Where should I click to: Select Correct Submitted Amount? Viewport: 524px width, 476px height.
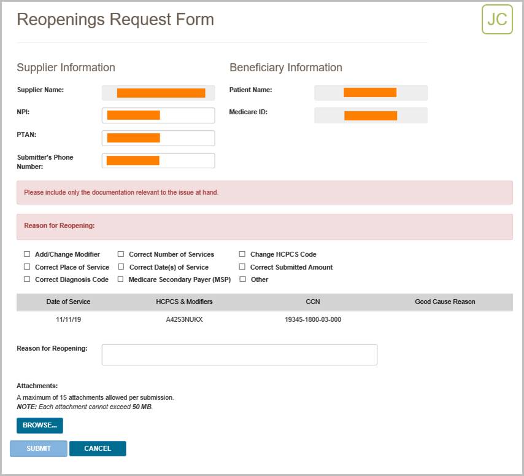(x=244, y=267)
